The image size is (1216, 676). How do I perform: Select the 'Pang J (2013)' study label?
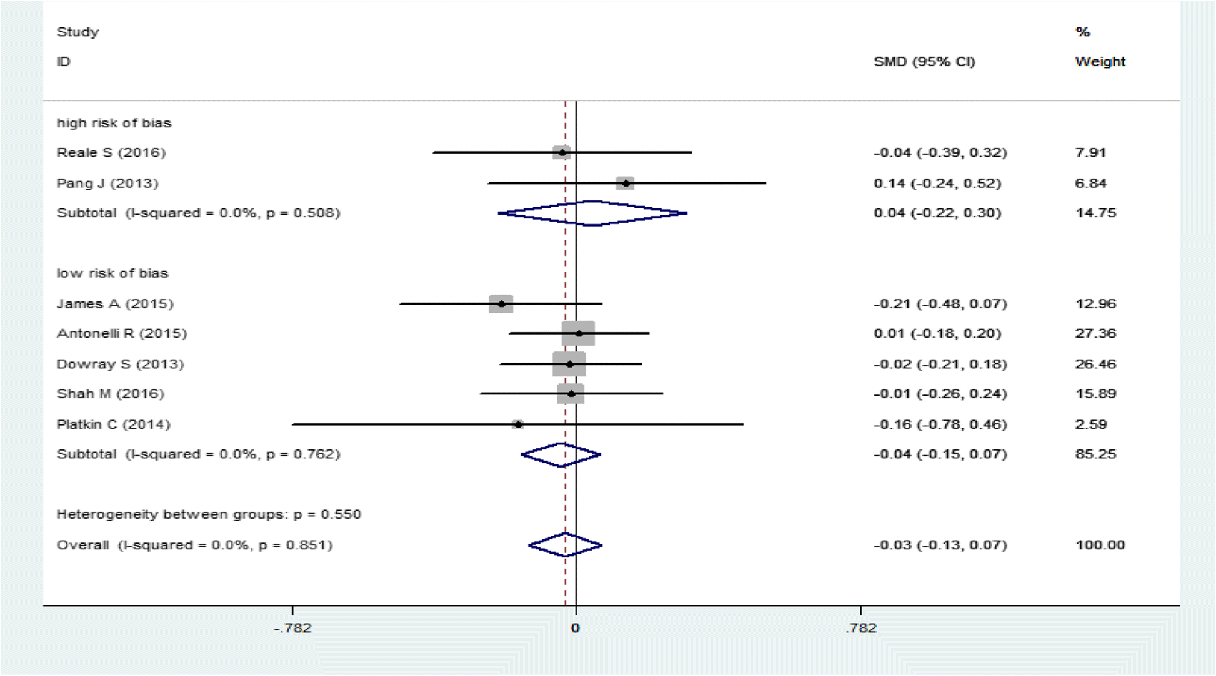[107, 183]
